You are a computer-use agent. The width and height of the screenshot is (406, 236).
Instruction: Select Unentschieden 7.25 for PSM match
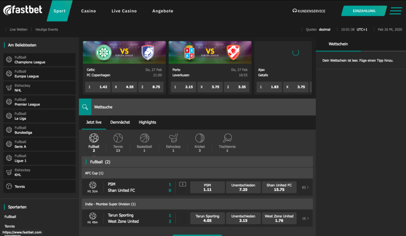click(243, 187)
